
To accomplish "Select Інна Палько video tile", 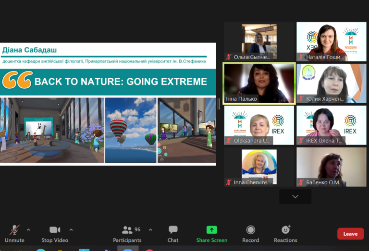I will click(259, 83).
